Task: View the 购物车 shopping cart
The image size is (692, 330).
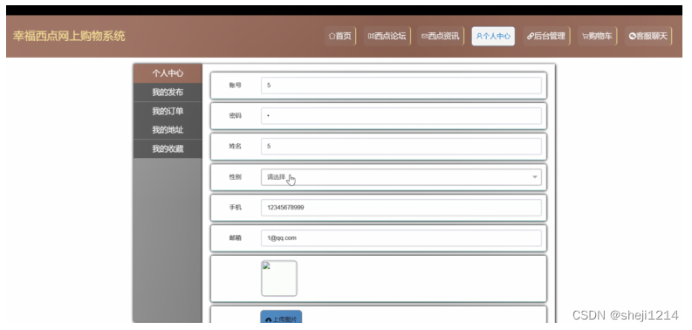Action: pyautogui.click(x=597, y=36)
